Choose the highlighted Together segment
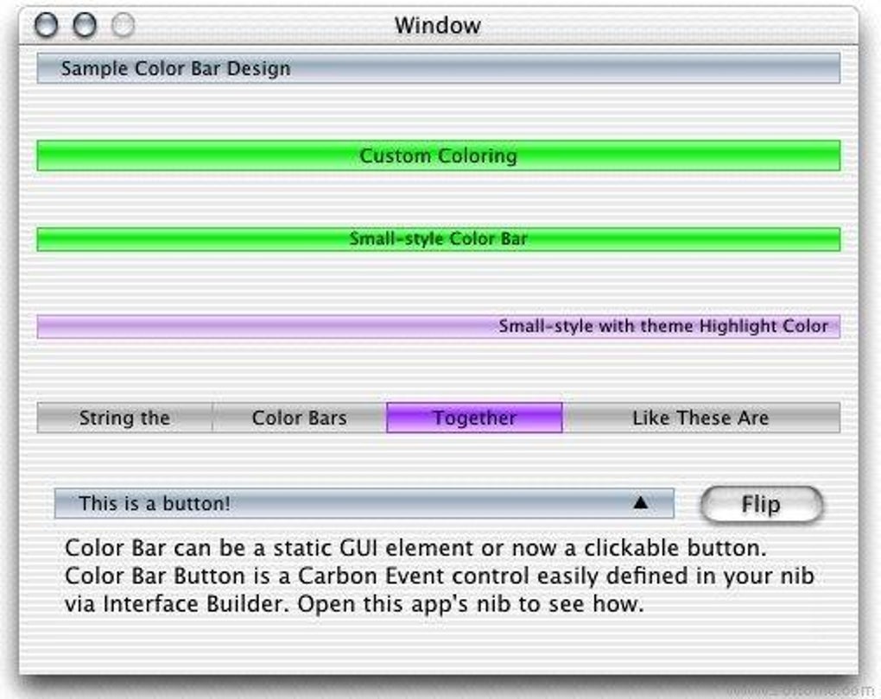Screen dimensions: 881x699 pyautogui.click(x=475, y=417)
